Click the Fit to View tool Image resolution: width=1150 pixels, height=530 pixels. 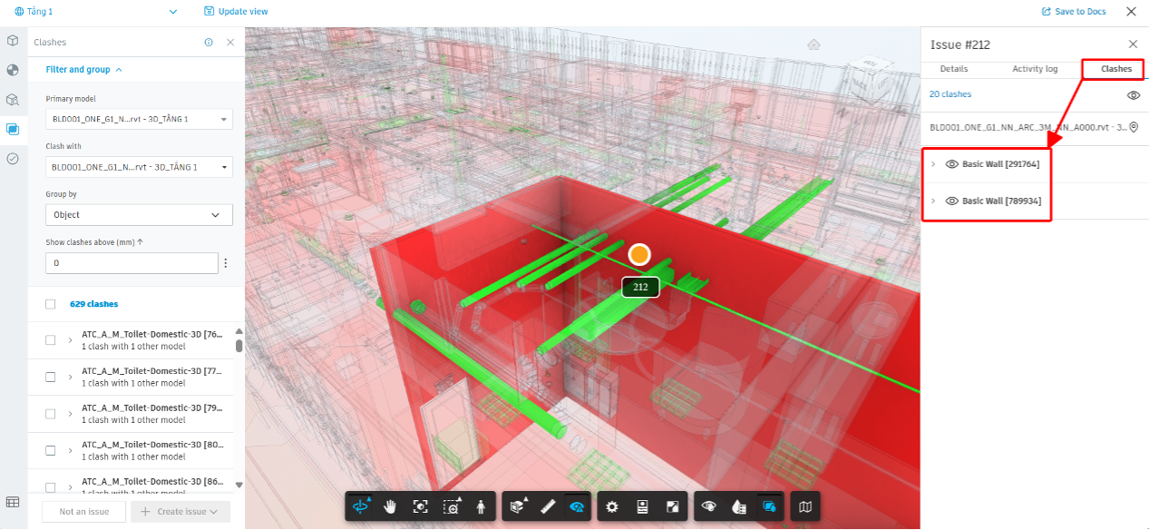coord(420,507)
